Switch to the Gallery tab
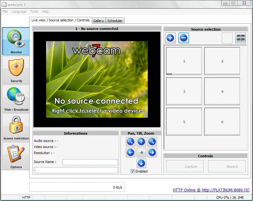 99,21
